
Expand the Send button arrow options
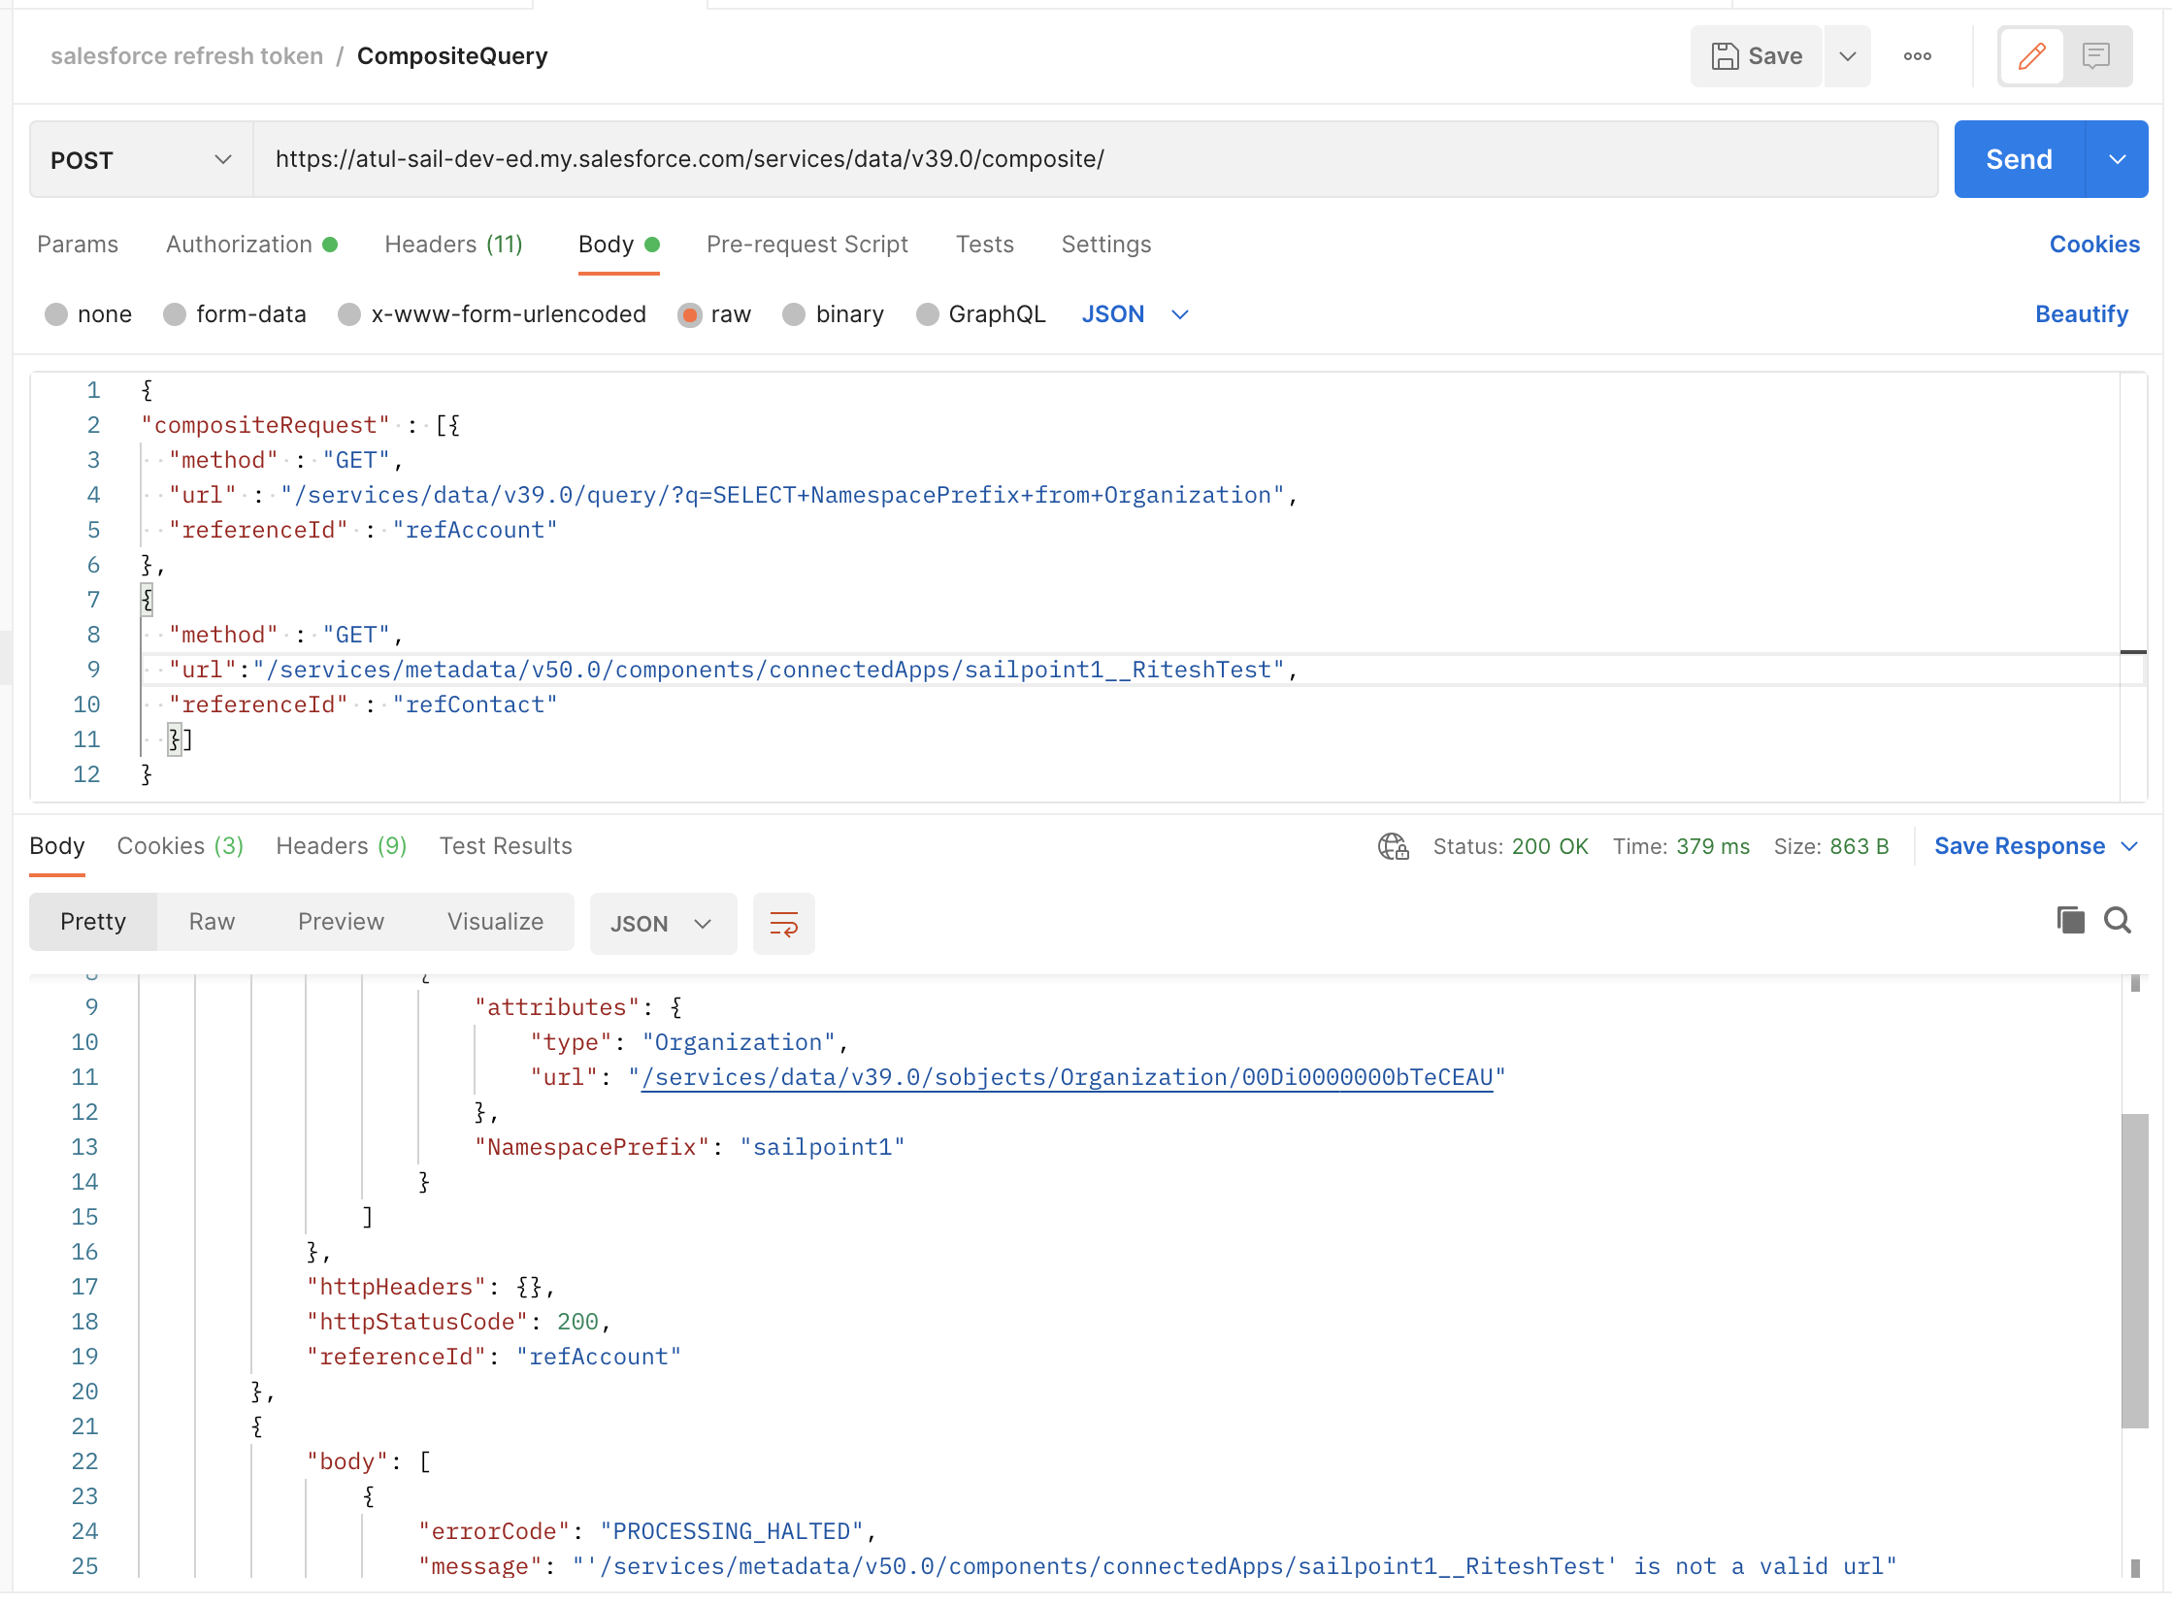(2117, 159)
